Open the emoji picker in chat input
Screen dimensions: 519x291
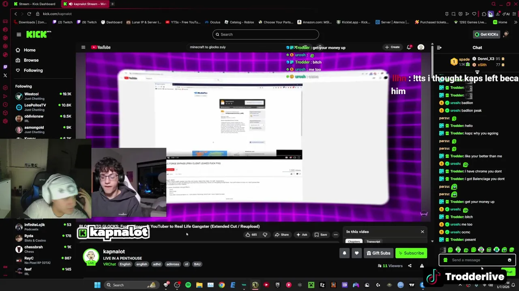coord(509,260)
